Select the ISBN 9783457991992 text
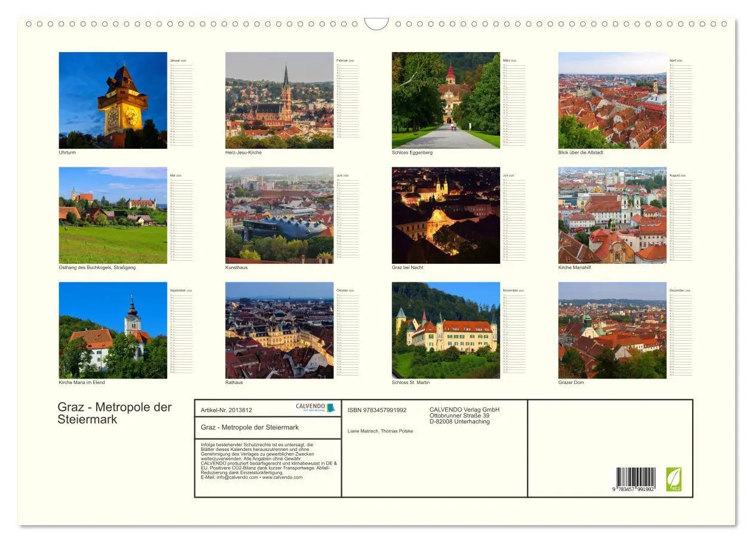753x543 pixels. pyautogui.click(x=376, y=410)
